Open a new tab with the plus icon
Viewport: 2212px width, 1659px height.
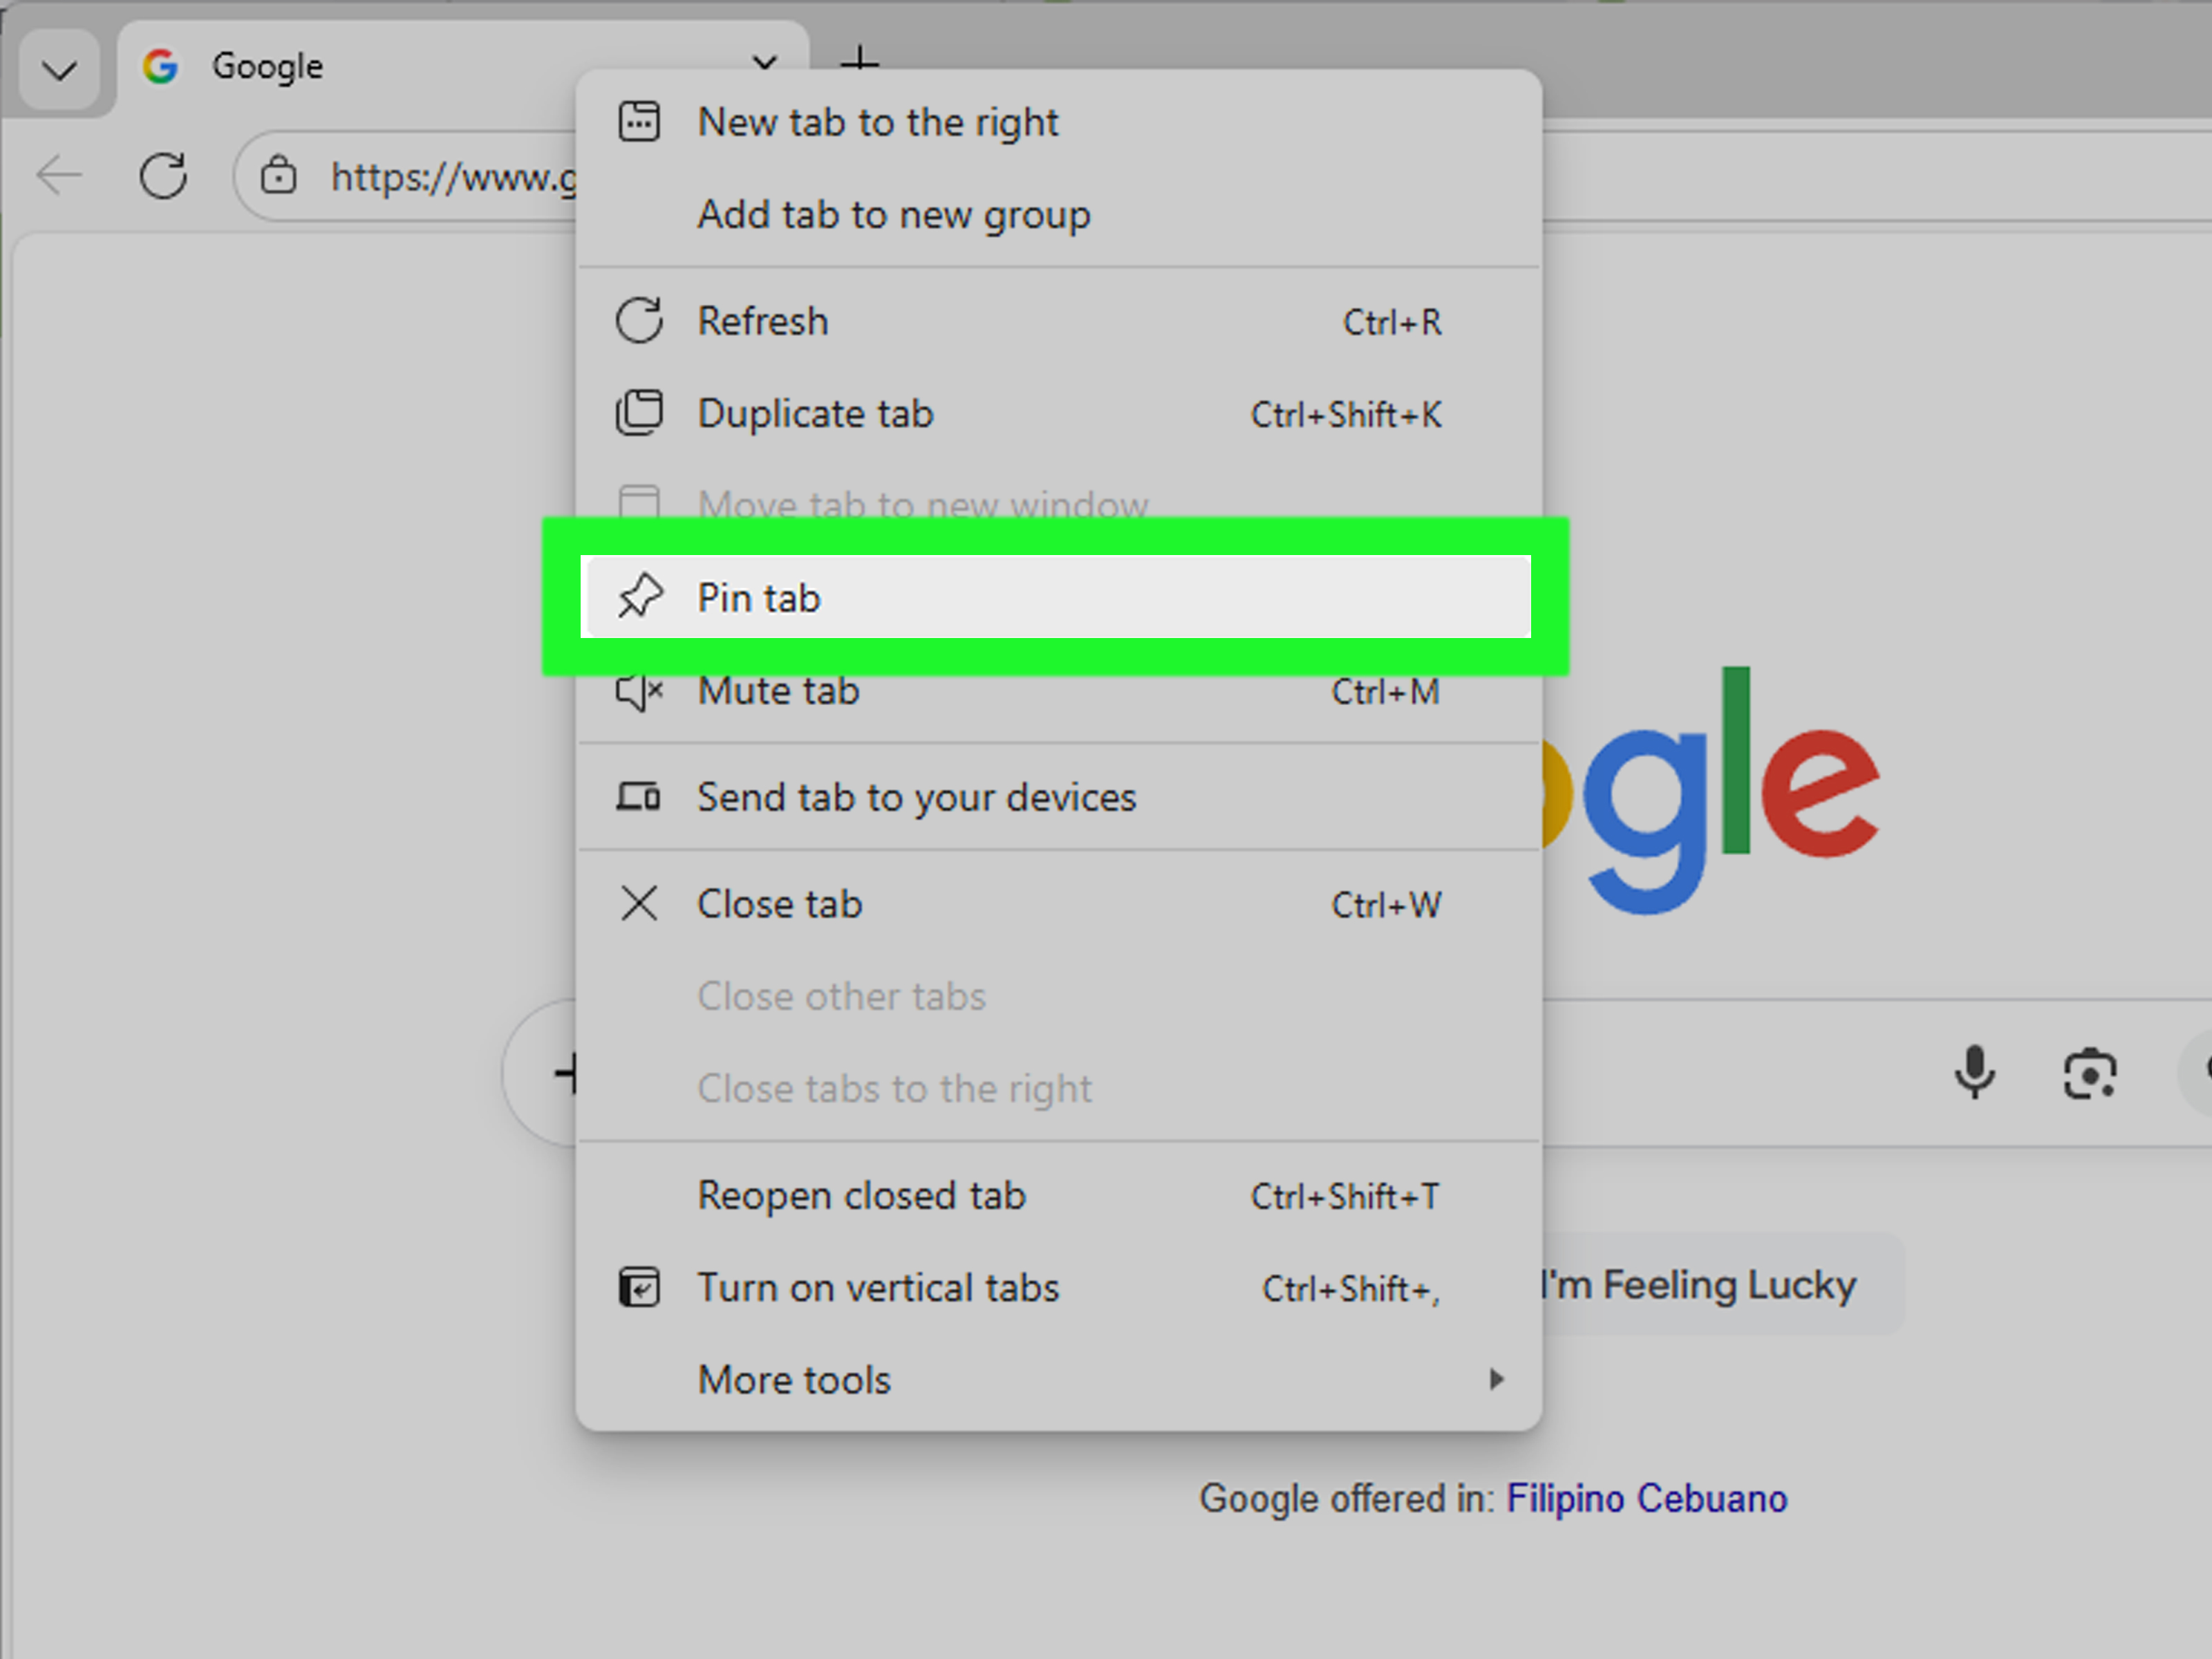[858, 64]
